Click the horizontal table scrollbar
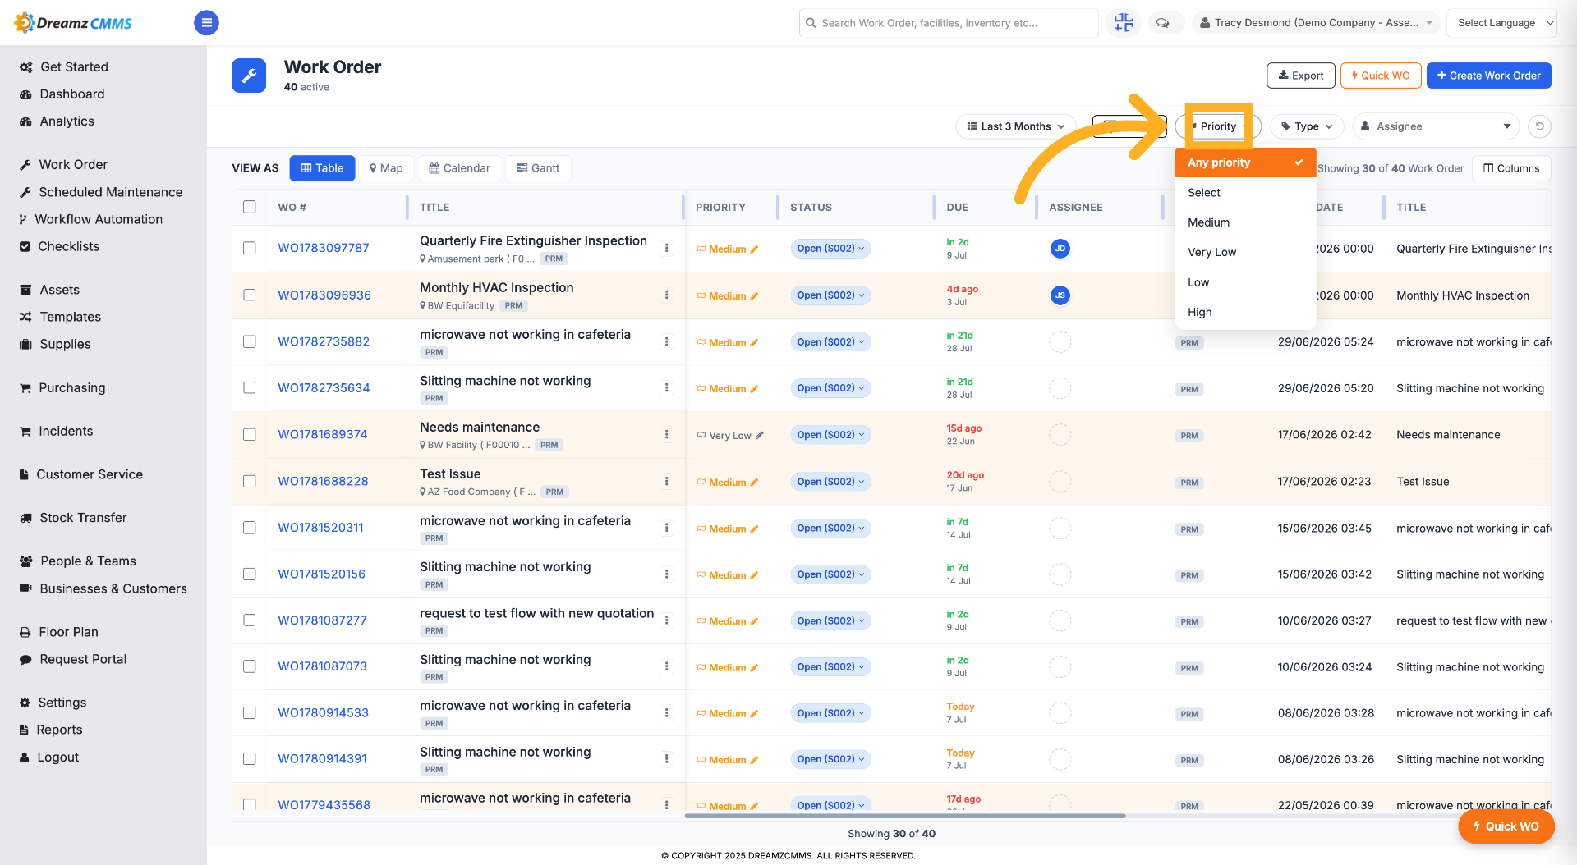Screen dimensions: 1577x865 [905, 816]
